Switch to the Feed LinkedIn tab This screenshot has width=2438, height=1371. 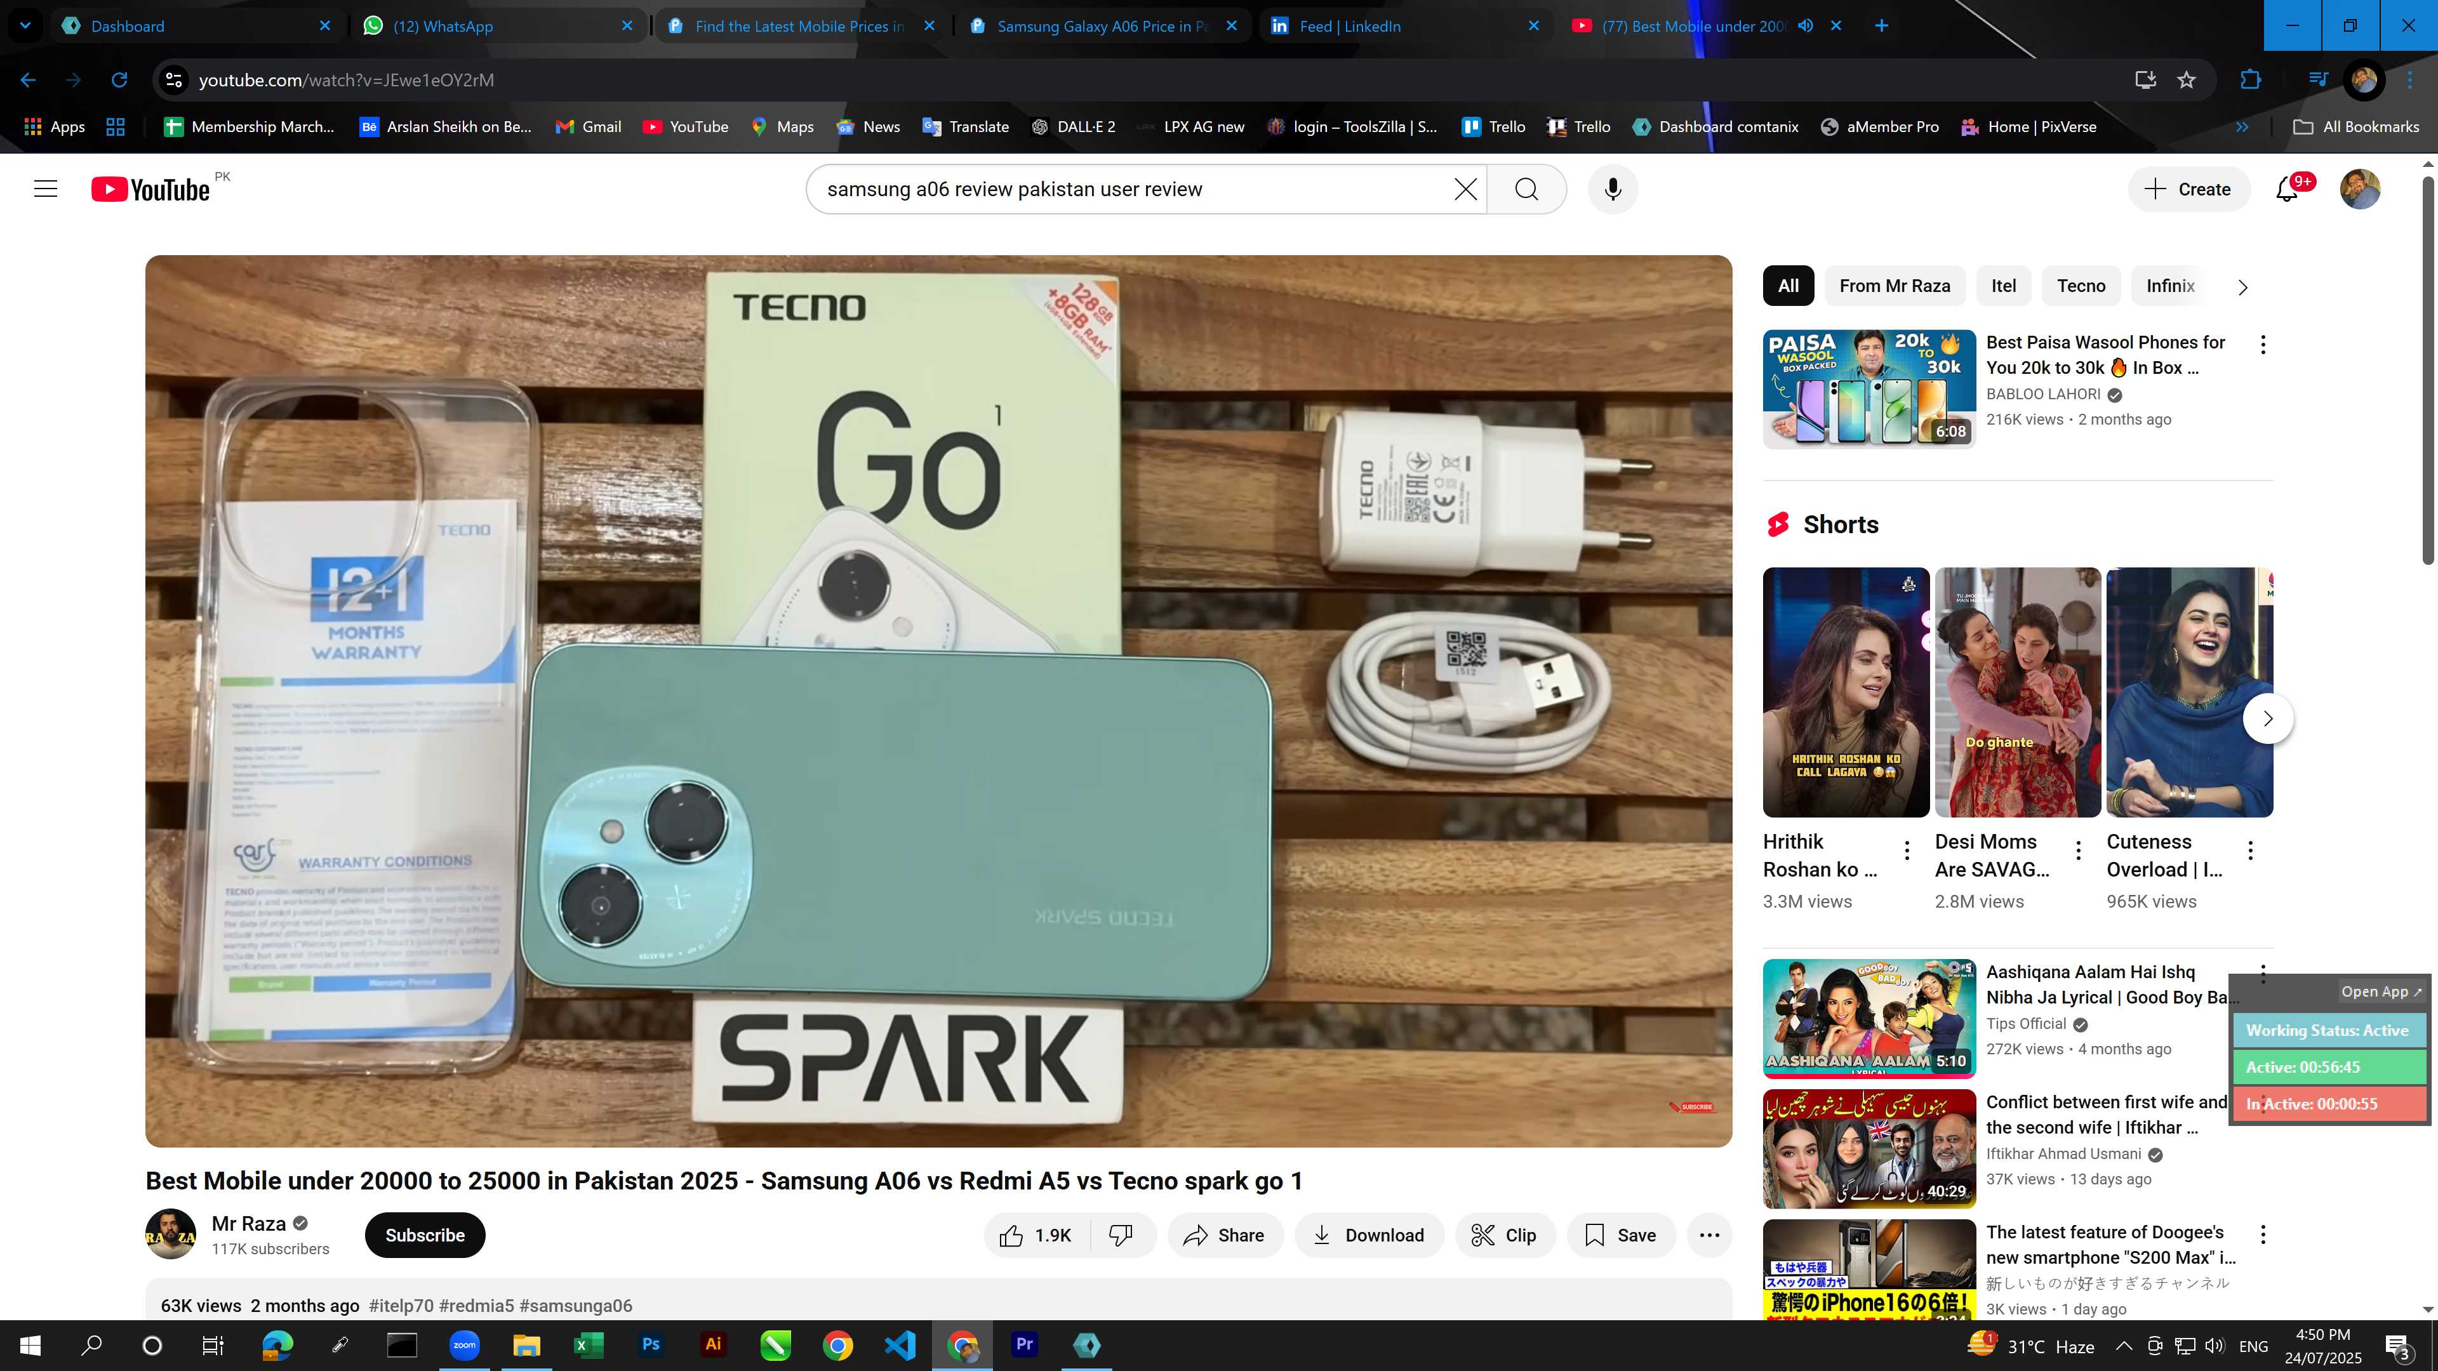[1406, 25]
